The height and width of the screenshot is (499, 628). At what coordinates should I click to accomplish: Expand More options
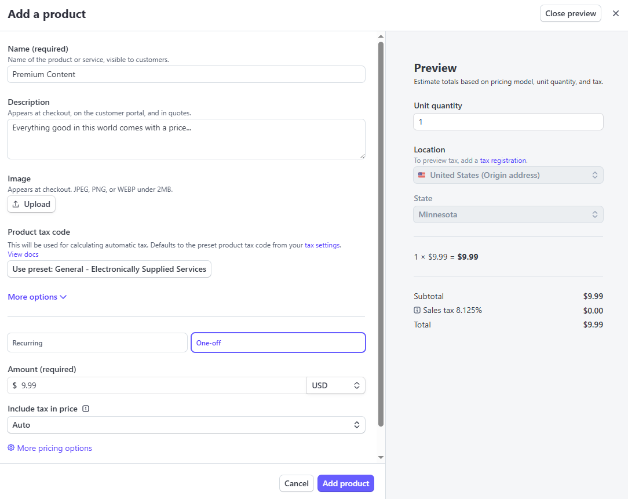coord(37,297)
